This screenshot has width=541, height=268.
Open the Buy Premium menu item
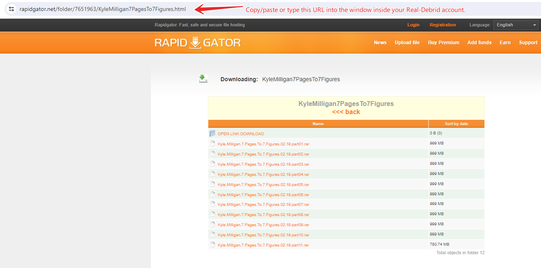coord(443,43)
